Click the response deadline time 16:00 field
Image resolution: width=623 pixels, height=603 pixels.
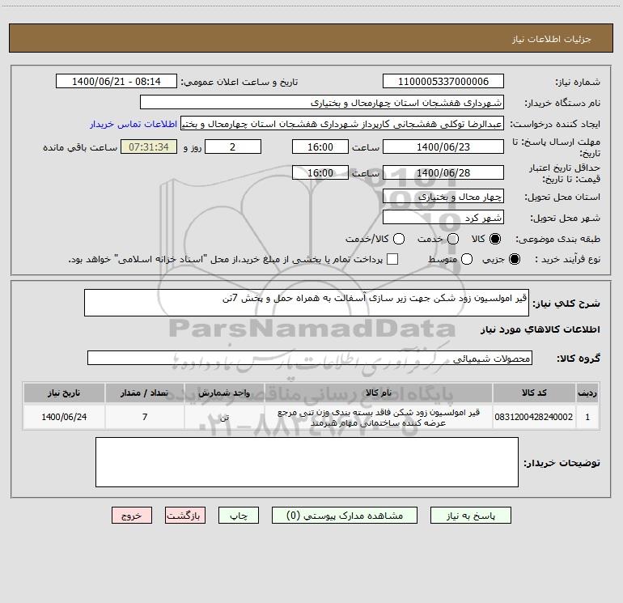click(x=320, y=147)
